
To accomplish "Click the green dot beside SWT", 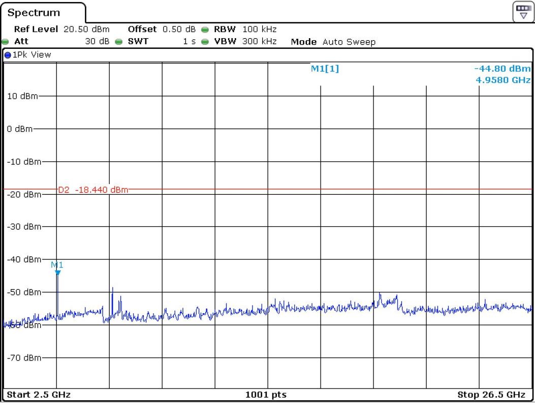I will pyautogui.click(x=119, y=42).
